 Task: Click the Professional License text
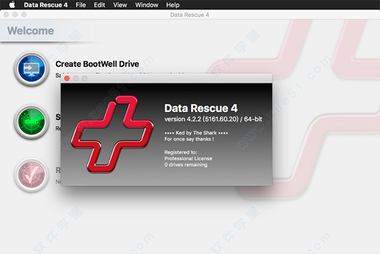coord(188,159)
